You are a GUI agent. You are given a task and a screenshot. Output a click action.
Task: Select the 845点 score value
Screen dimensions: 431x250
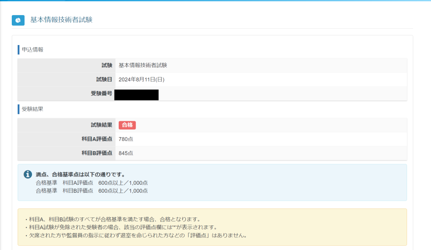pyautogui.click(x=126, y=153)
